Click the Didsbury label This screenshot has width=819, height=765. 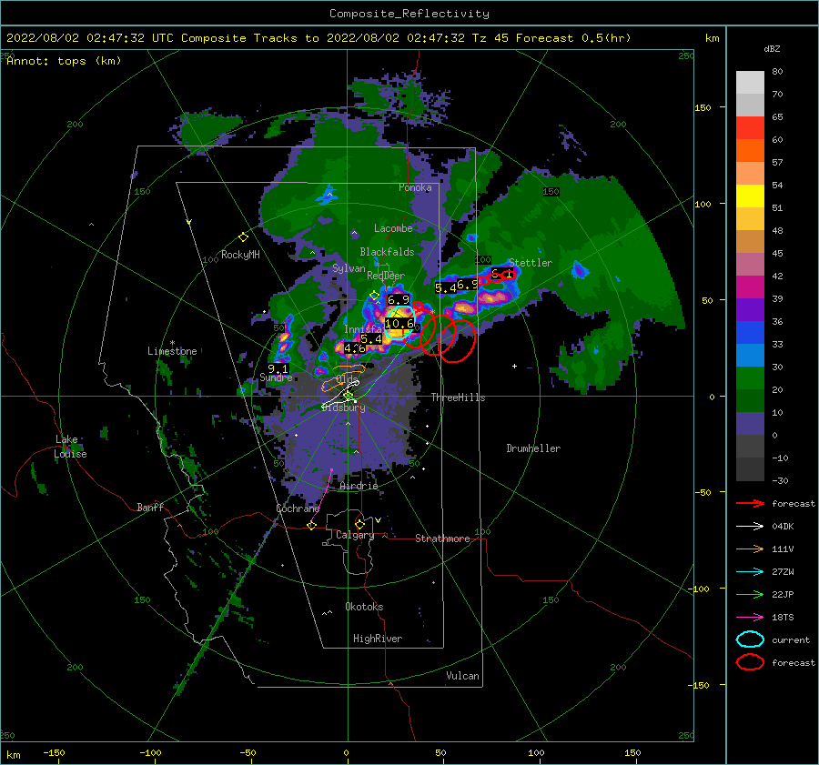coord(343,408)
